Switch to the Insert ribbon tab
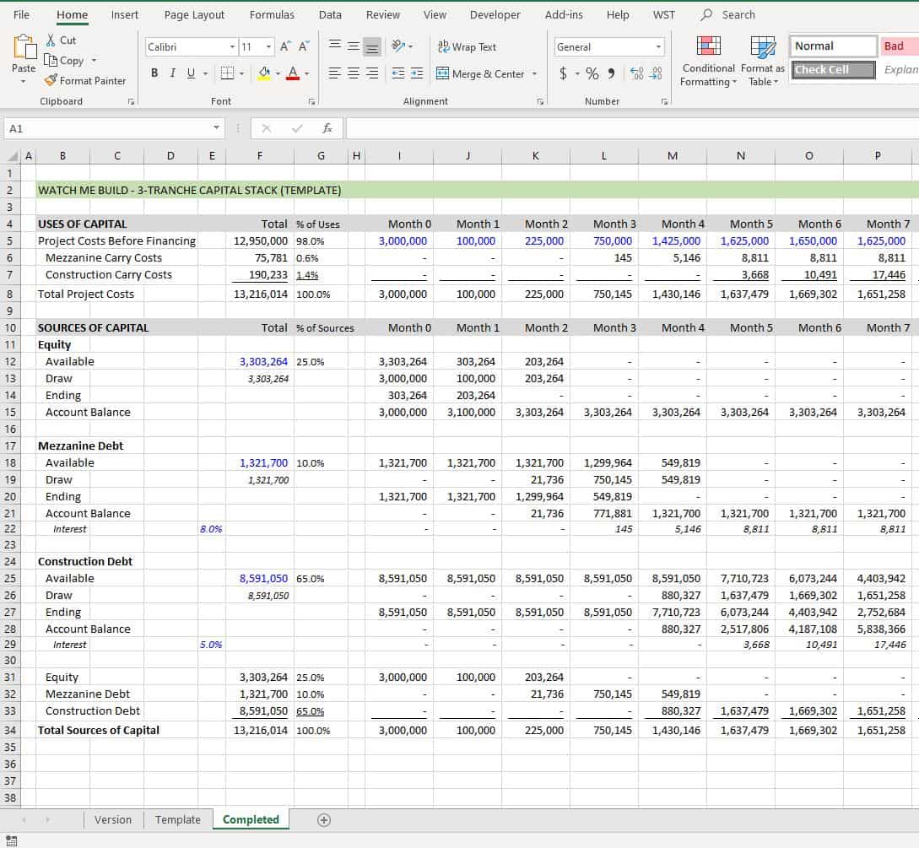Image resolution: width=919 pixels, height=848 pixels. [x=125, y=14]
